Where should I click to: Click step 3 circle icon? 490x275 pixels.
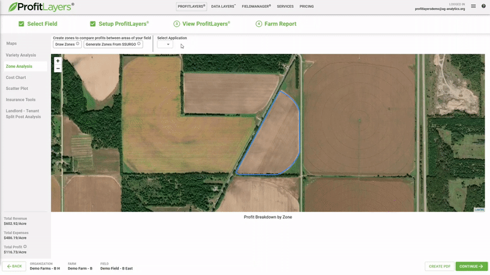(x=176, y=24)
